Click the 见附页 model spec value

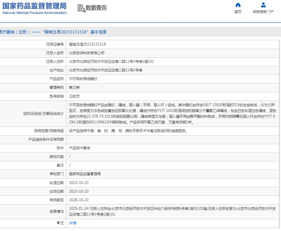click(x=74, y=96)
